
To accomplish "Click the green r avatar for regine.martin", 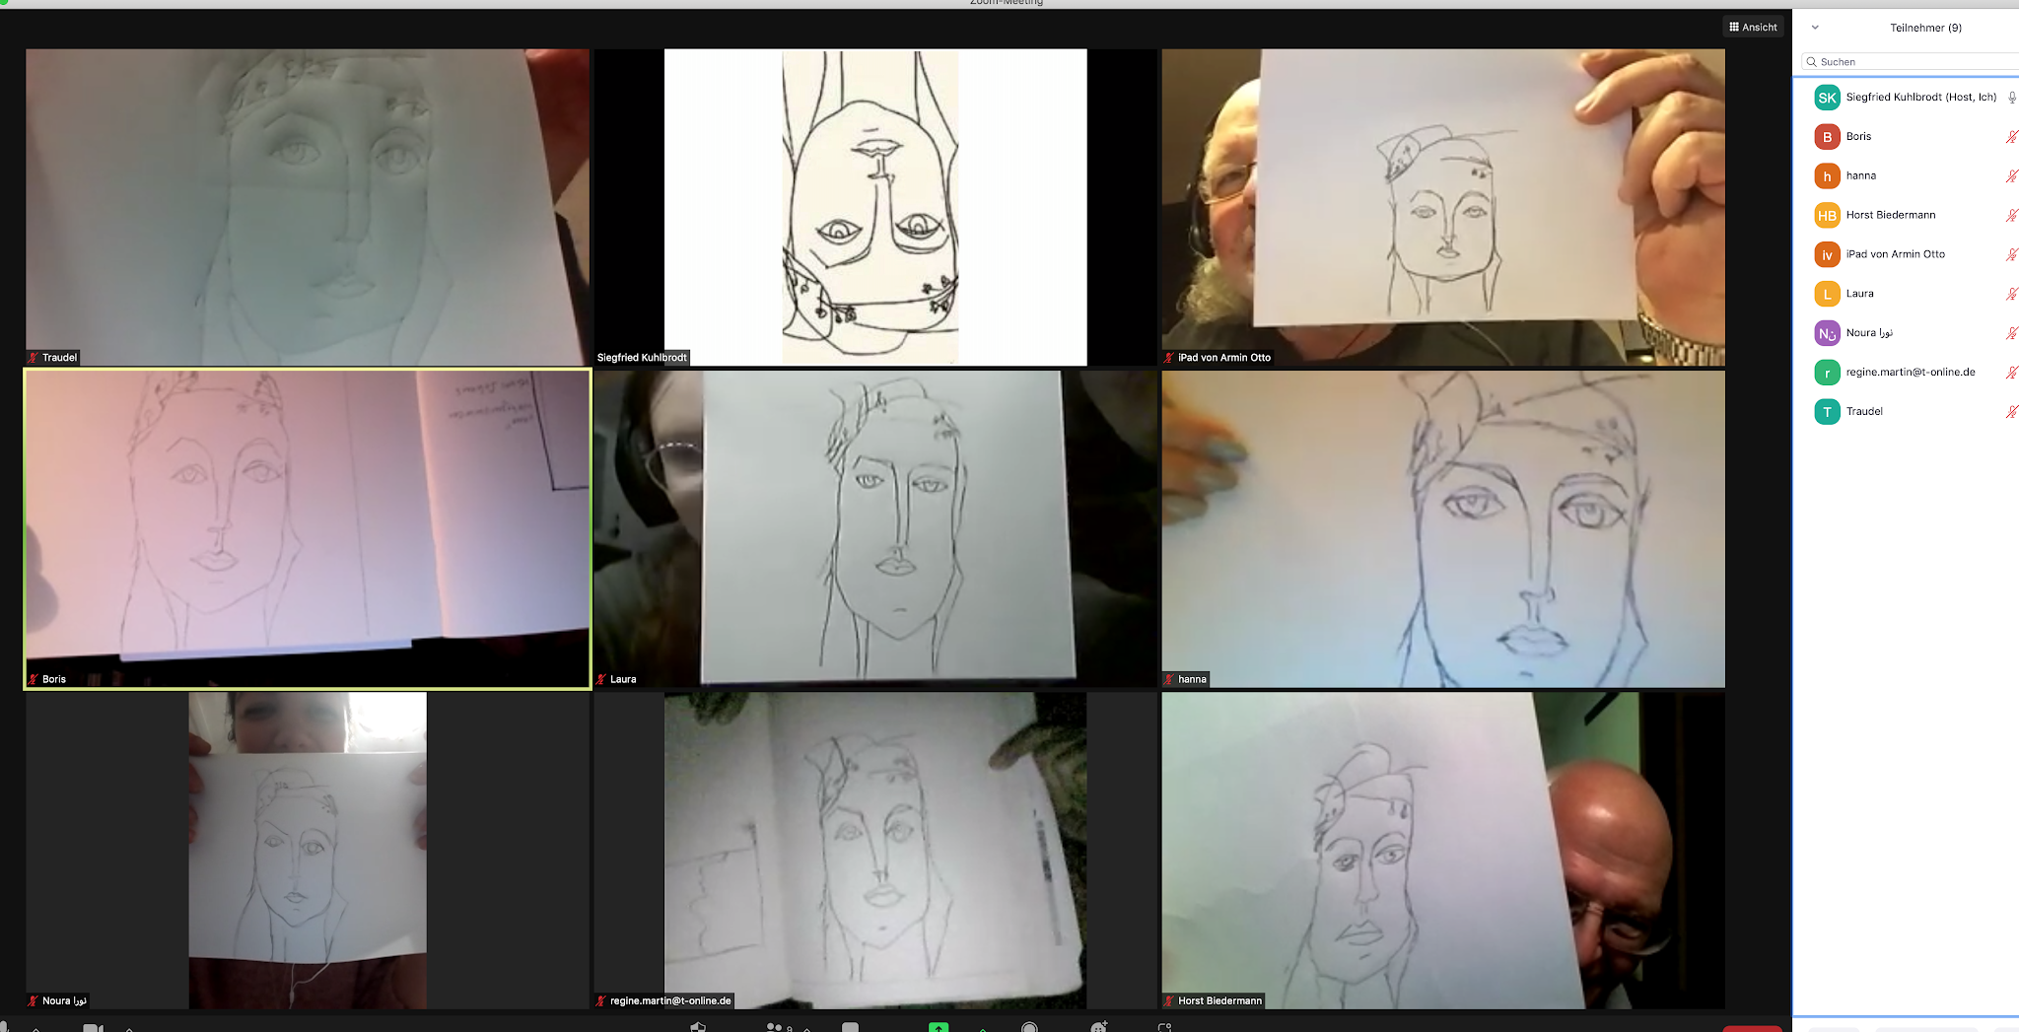I will click(1827, 373).
